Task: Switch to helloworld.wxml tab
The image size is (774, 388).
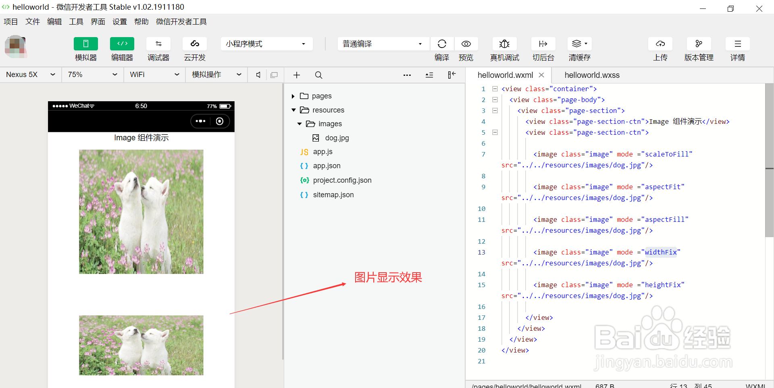Action: tap(505, 75)
